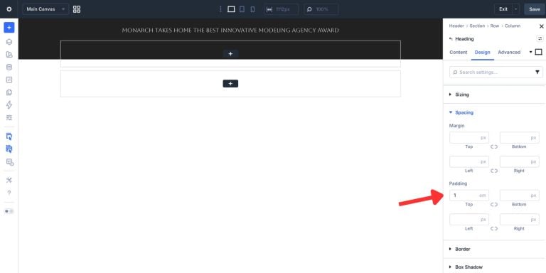Open the dropdown arrow next to Exit
The image size is (546, 273).
[516, 9]
